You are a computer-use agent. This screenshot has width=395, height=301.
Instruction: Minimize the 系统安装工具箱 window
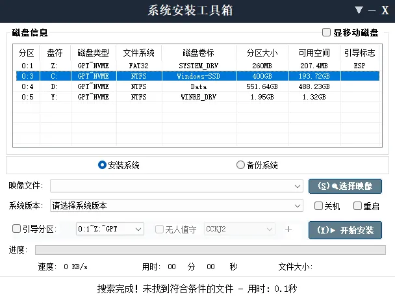pyautogui.click(x=372, y=10)
